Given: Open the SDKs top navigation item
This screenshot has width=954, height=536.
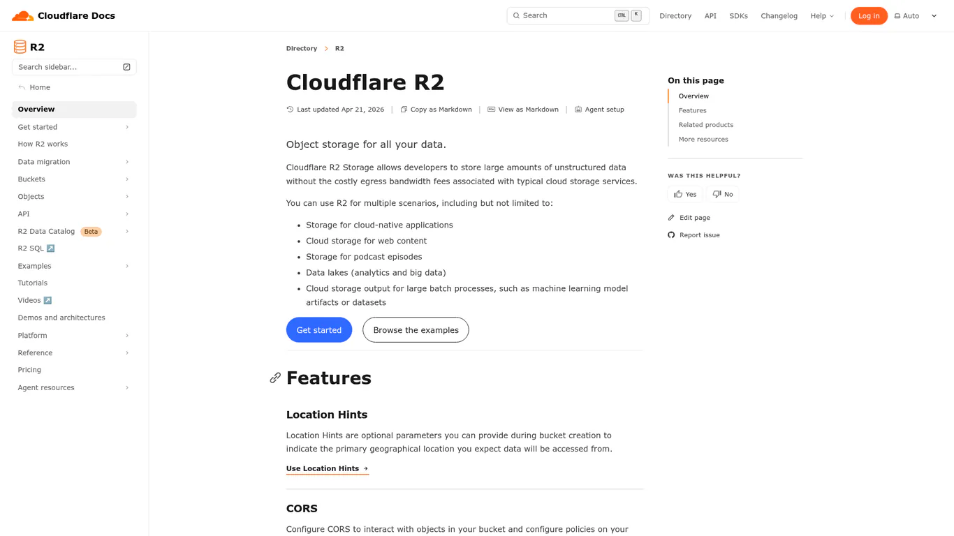Looking at the screenshot, I should coord(738,16).
